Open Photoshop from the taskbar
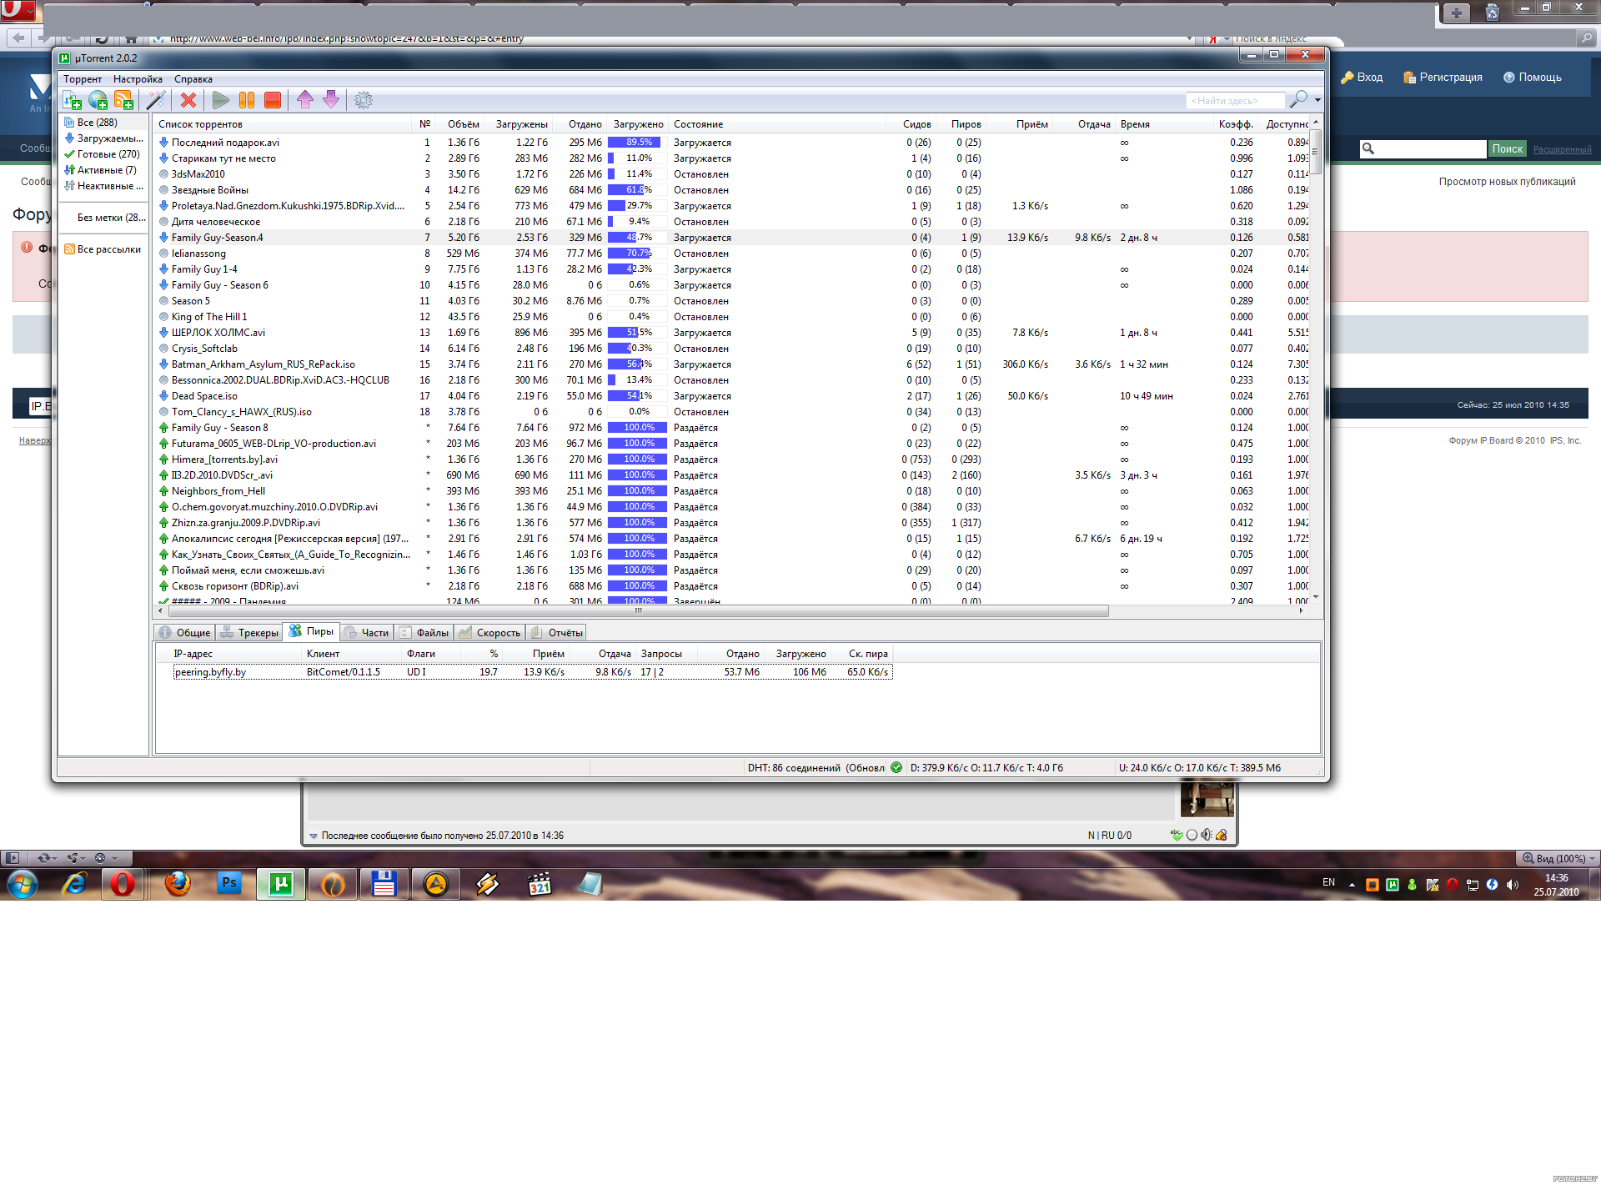1601x1185 pixels. tap(228, 883)
